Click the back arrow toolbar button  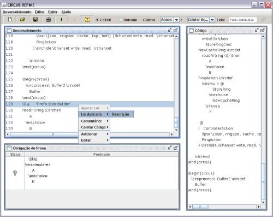tap(61, 20)
